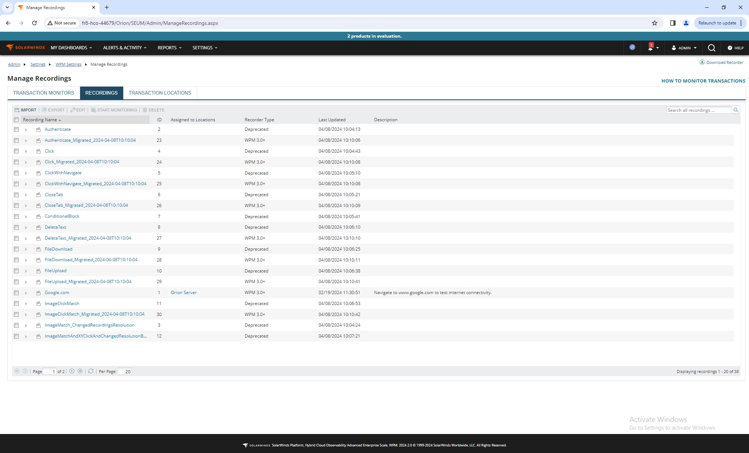Open the SETTINGS menu dropdown
The height and width of the screenshot is (453, 749).
[204, 47]
